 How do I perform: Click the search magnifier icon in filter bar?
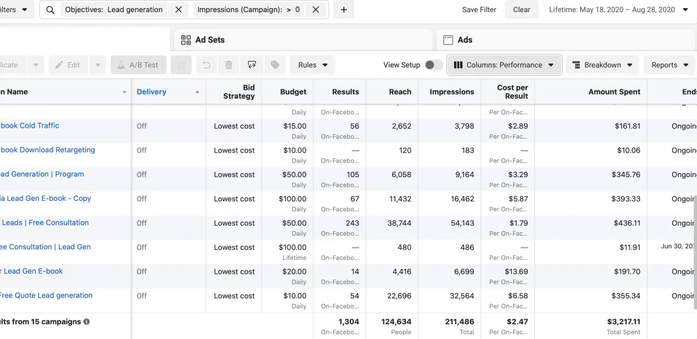point(51,10)
